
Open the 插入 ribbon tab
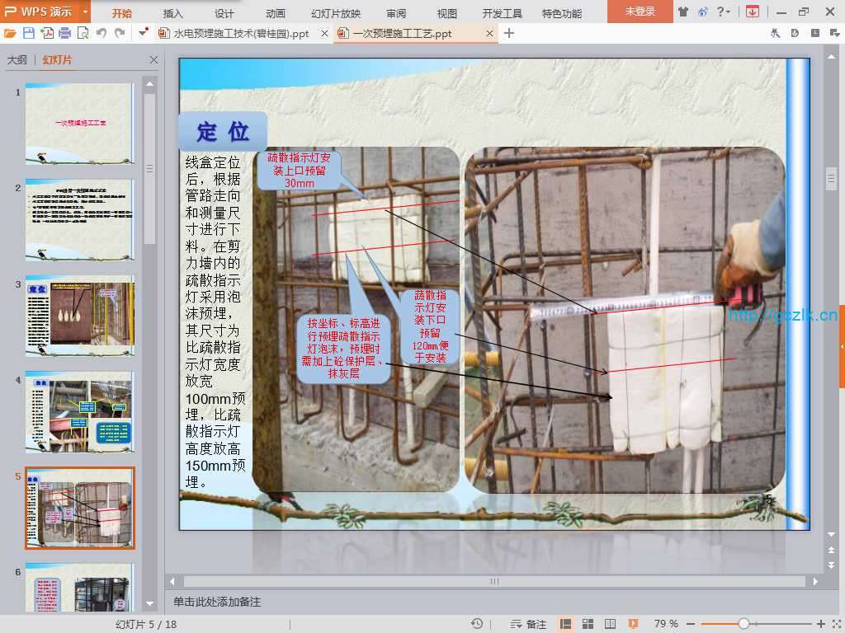pos(173,13)
